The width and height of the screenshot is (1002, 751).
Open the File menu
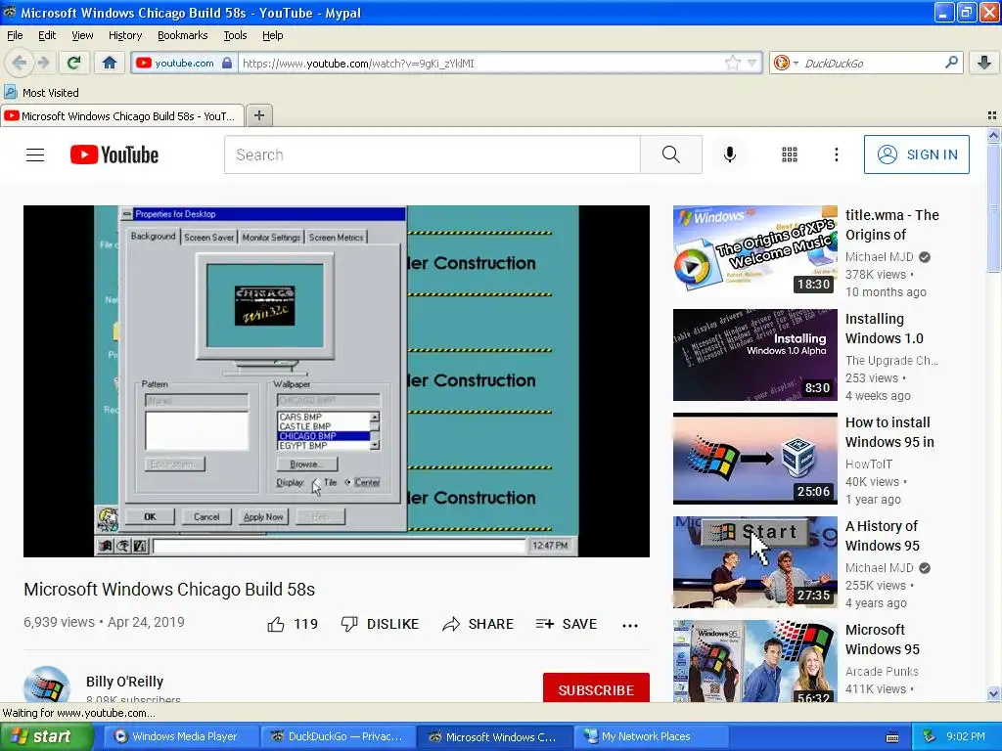(15, 35)
